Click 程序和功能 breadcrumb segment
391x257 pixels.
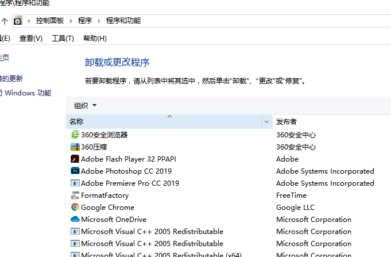123,21
